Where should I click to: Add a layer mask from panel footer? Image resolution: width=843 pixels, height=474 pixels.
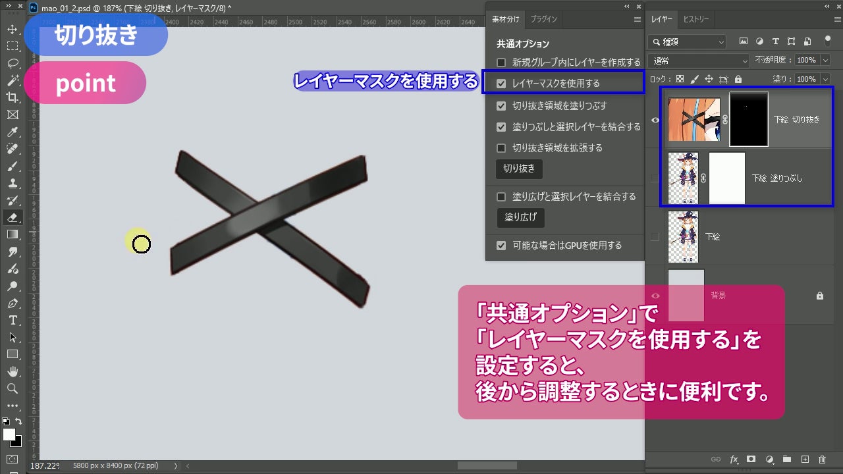point(751,459)
